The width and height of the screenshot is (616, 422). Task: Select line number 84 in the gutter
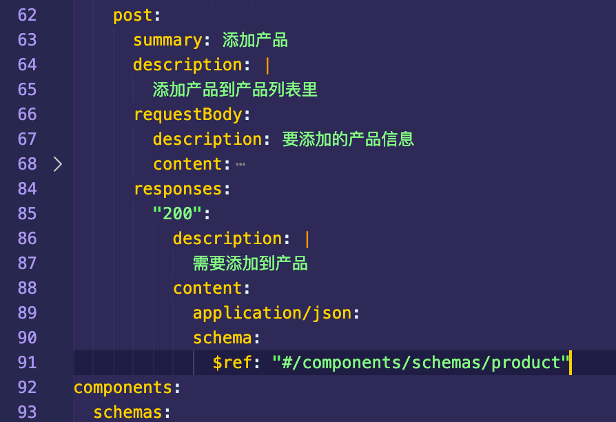pos(28,189)
